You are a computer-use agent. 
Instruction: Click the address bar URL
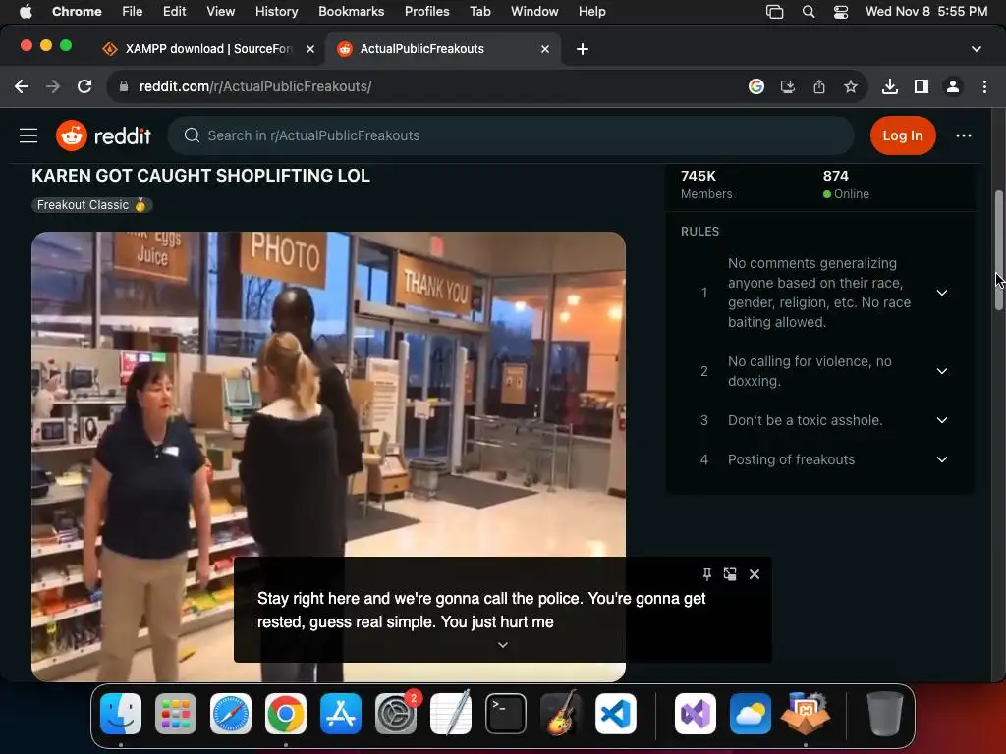coord(255,86)
